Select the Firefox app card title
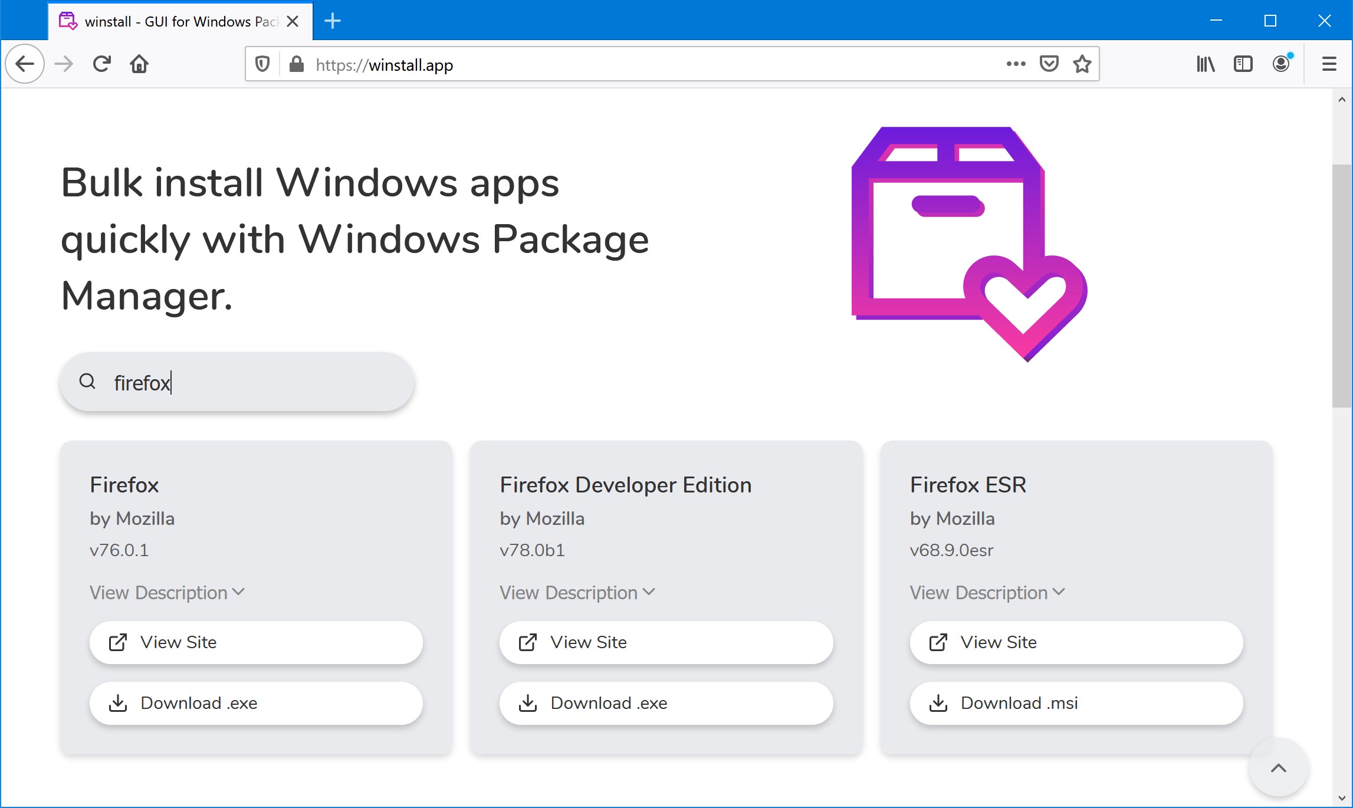This screenshot has height=808, width=1353. pos(124,485)
